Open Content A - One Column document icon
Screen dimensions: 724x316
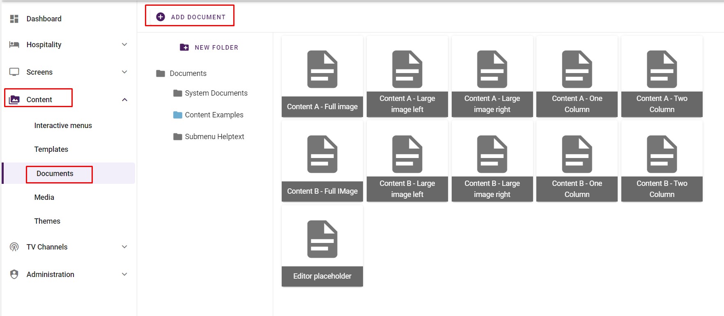(x=577, y=69)
